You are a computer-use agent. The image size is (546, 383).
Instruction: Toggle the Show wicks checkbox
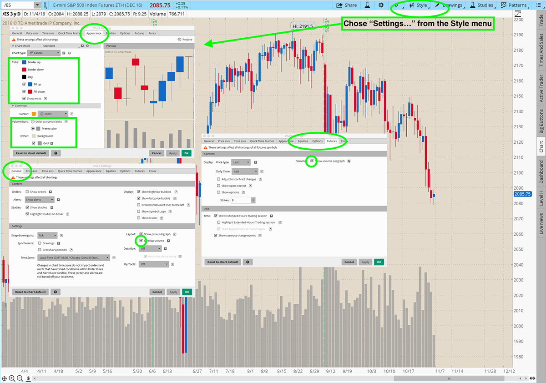24,98
